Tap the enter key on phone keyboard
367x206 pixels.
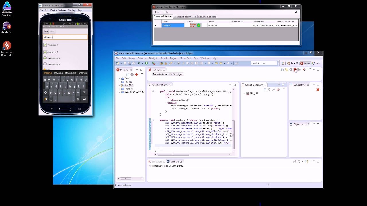click(x=84, y=99)
